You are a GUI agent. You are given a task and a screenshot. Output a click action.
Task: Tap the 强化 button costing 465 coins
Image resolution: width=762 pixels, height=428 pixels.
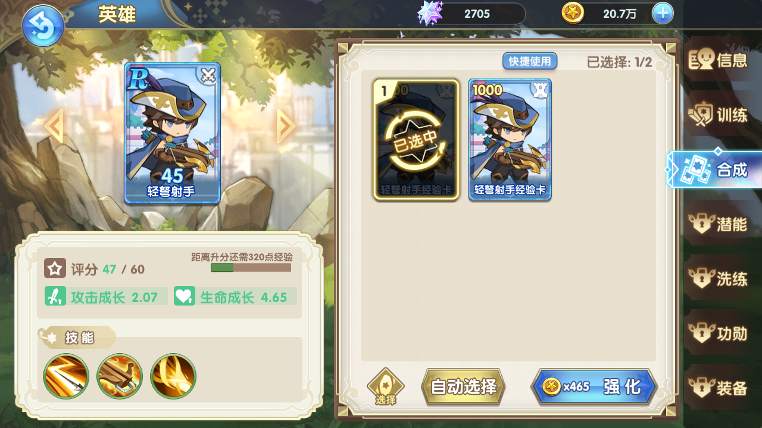pos(594,387)
